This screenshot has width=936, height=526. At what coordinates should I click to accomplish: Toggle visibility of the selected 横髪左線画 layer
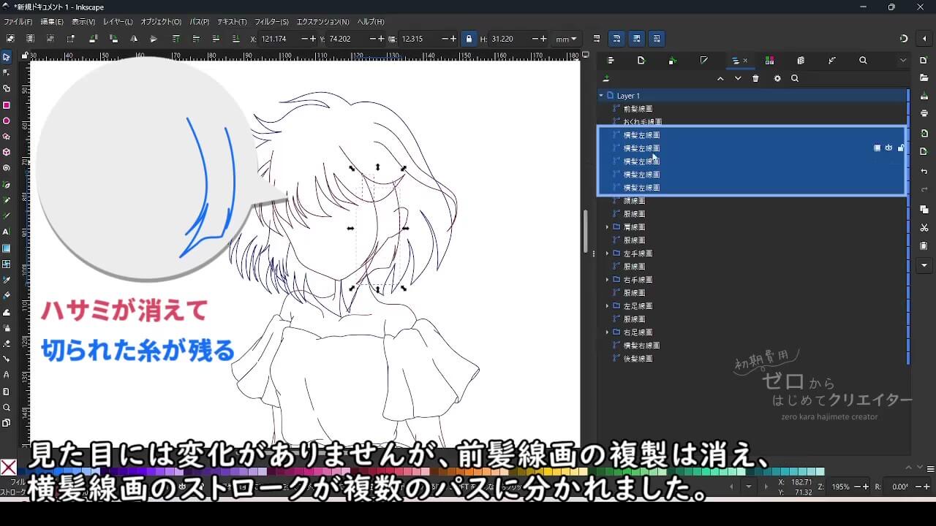888,148
